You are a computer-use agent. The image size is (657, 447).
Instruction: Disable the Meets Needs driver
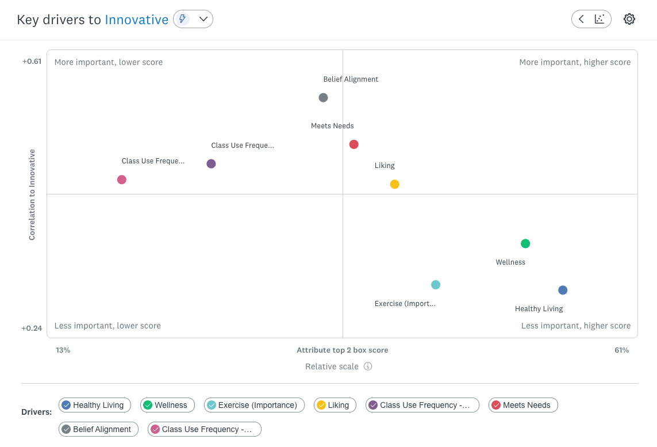coord(522,405)
